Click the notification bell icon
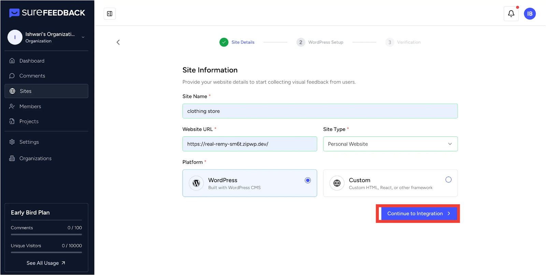The image size is (546, 275). pyautogui.click(x=511, y=14)
